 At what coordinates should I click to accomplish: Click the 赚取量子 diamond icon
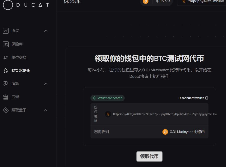click(x=6, y=110)
